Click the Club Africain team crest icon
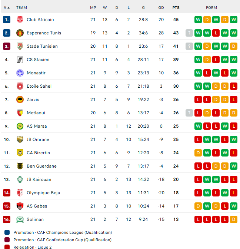240x249 pixels. point(20,20)
